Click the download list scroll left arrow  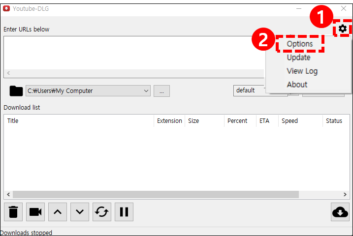click(x=8, y=194)
